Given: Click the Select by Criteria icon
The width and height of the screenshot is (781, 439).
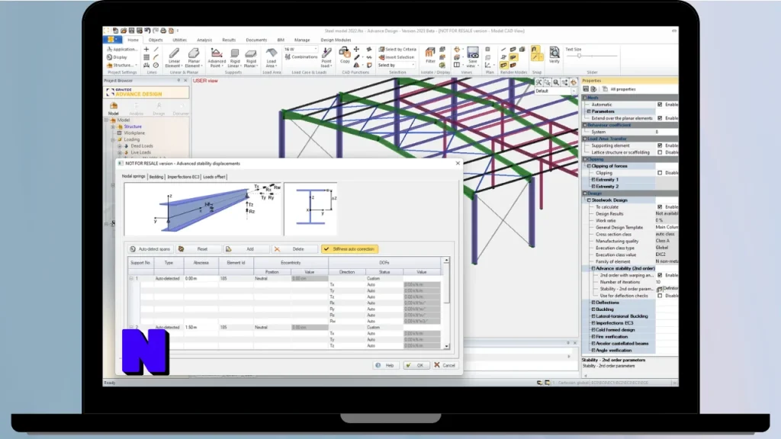Looking at the screenshot, I should 381,50.
